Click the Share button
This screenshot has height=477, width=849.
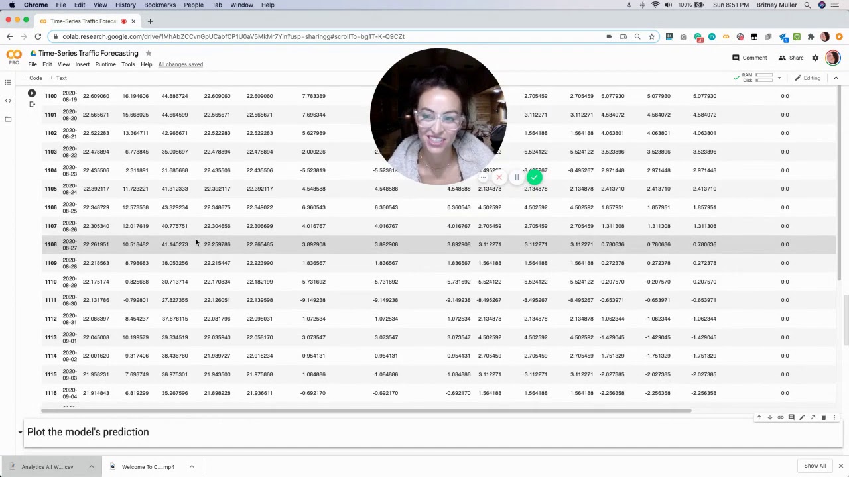pos(791,58)
